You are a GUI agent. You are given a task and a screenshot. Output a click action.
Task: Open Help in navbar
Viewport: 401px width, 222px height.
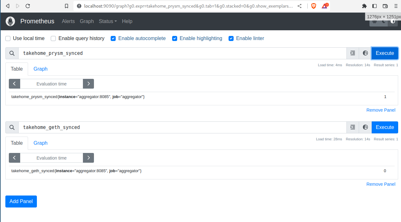point(127,21)
